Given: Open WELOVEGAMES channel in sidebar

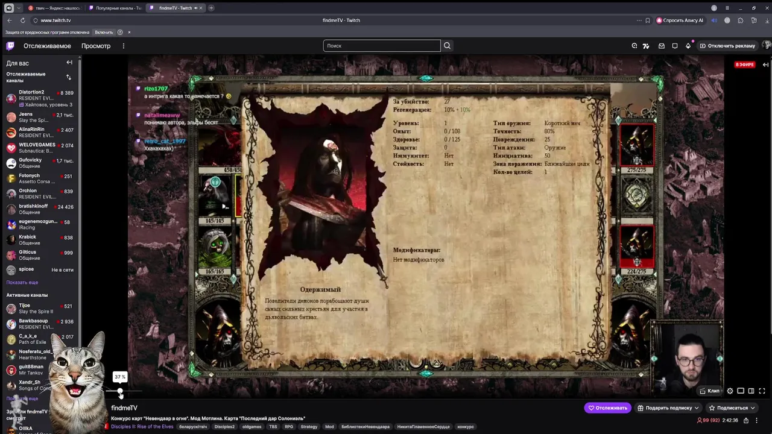Looking at the screenshot, I should [40, 148].
